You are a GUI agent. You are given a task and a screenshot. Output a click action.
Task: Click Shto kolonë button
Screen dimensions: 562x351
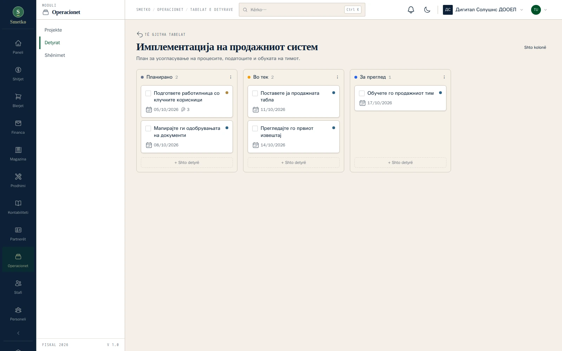pyautogui.click(x=535, y=47)
